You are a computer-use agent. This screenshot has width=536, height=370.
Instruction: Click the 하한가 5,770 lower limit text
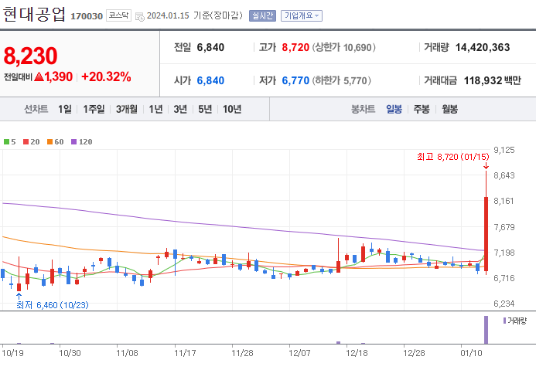click(341, 80)
